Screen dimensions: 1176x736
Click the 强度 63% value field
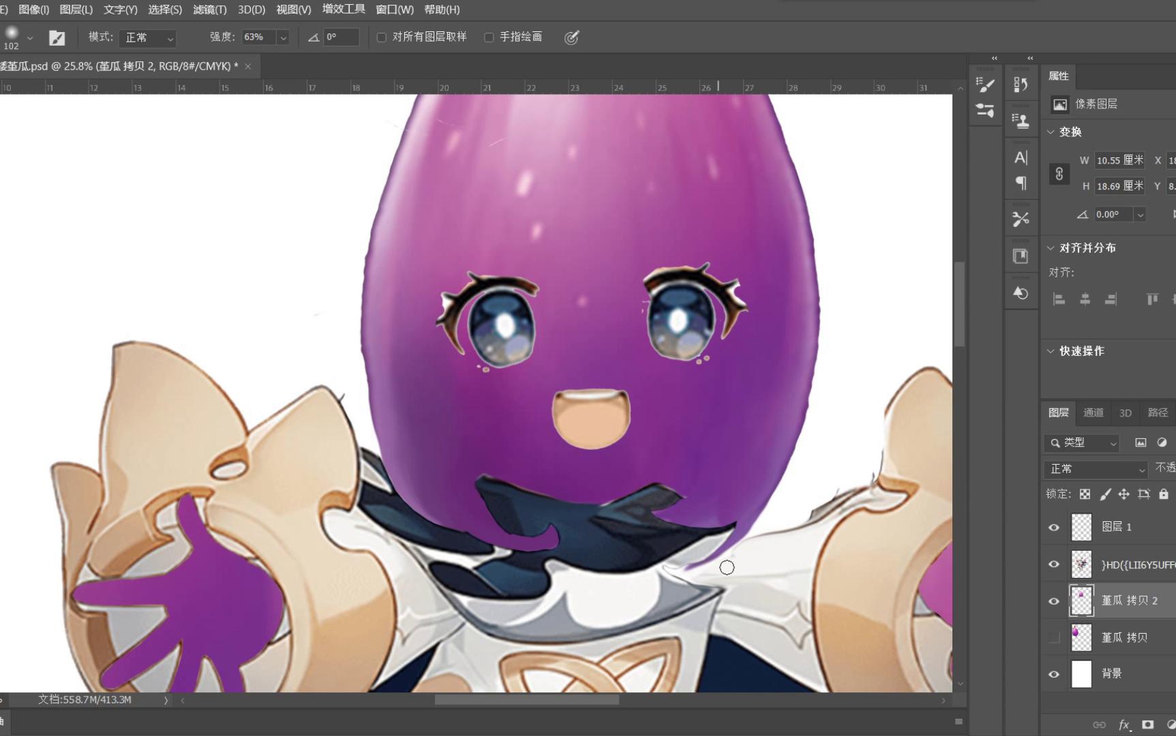(x=259, y=37)
